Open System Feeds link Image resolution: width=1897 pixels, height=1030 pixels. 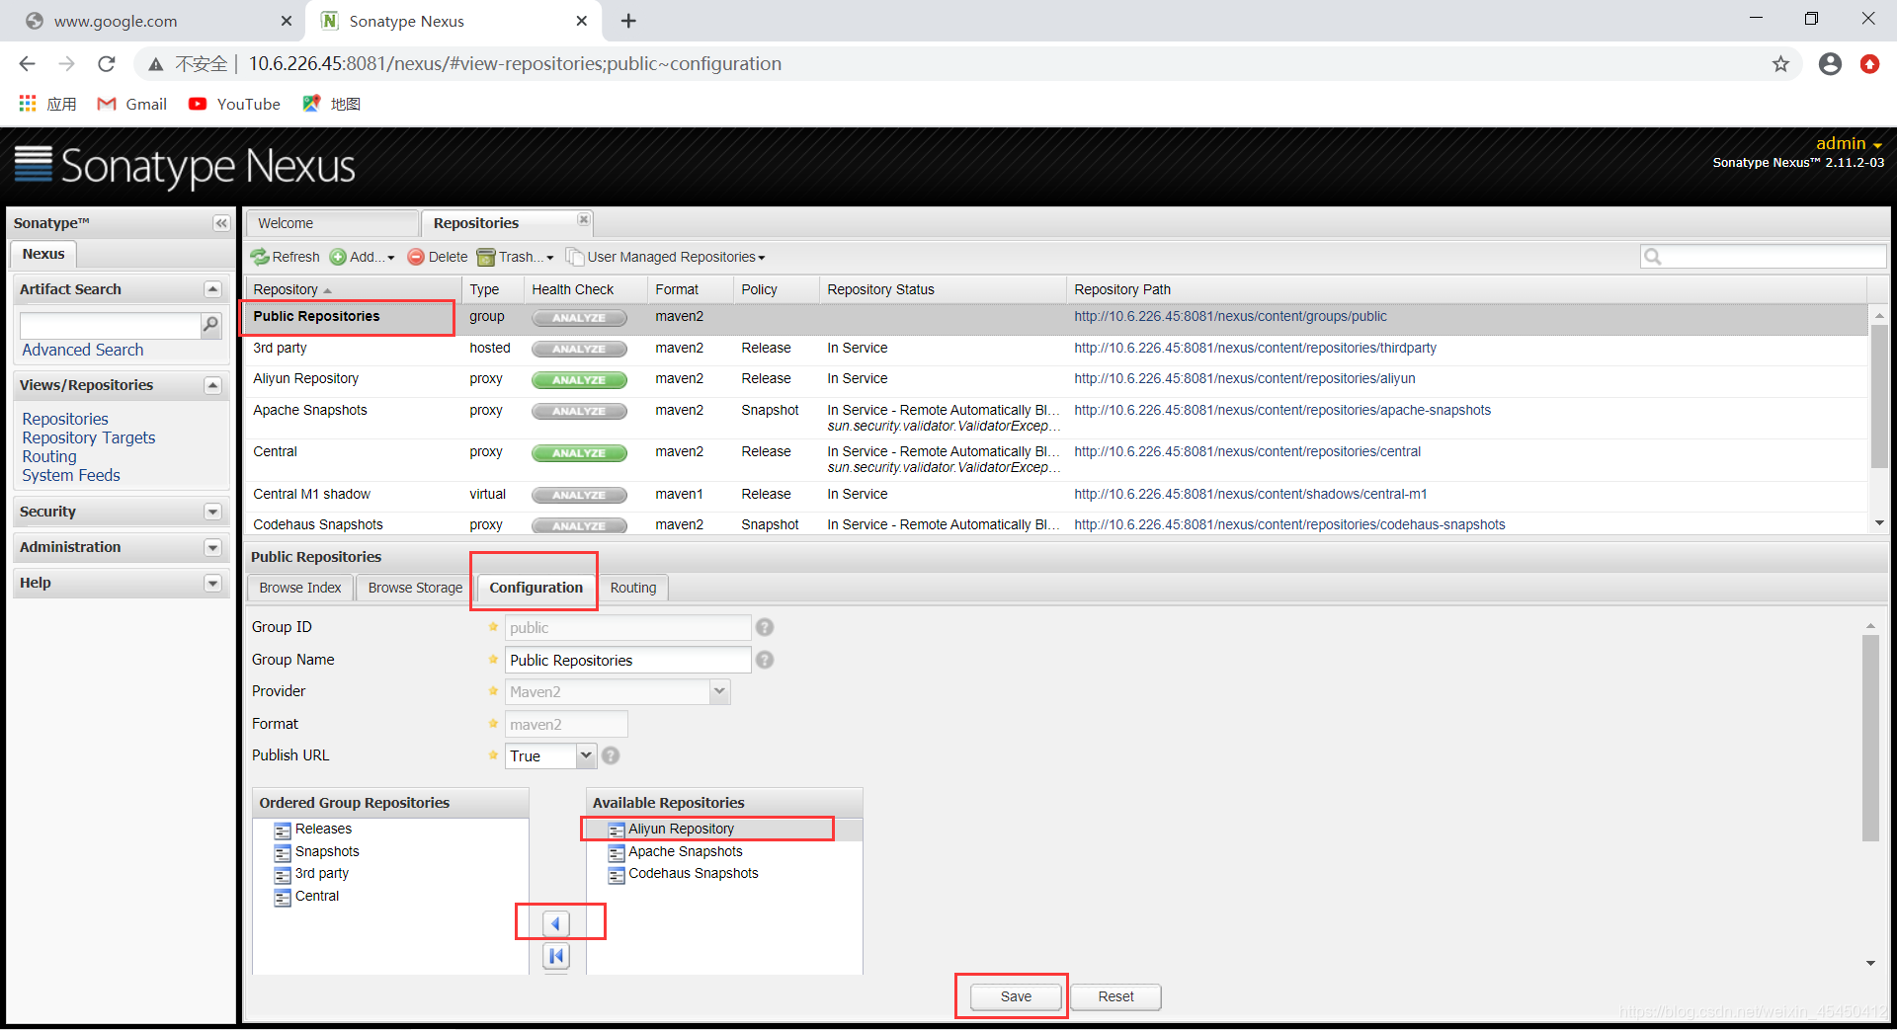[x=71, y=475]
